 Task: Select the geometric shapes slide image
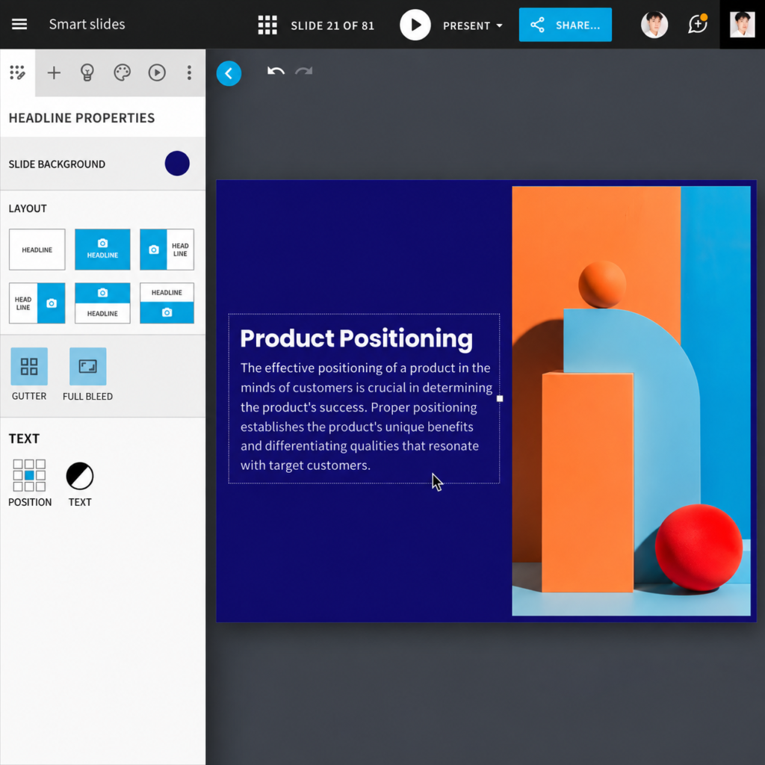(631, 400)
